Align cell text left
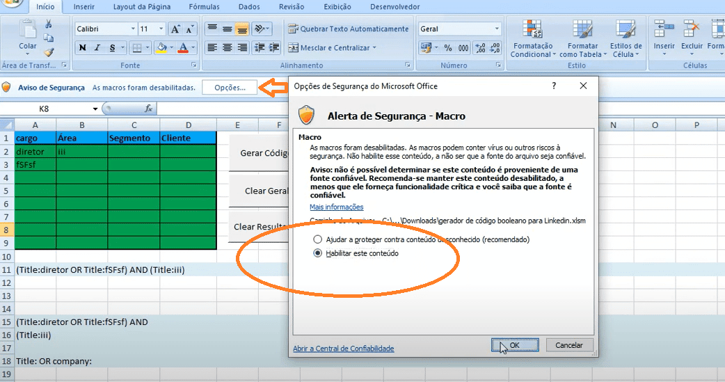The height and width of the screenshot is (382, 725). click(212, 47)
